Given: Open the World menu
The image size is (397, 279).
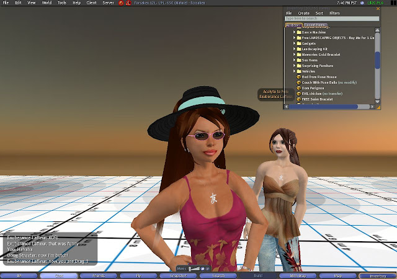Looking at the screenshot, I should click(x=47, y=2).
